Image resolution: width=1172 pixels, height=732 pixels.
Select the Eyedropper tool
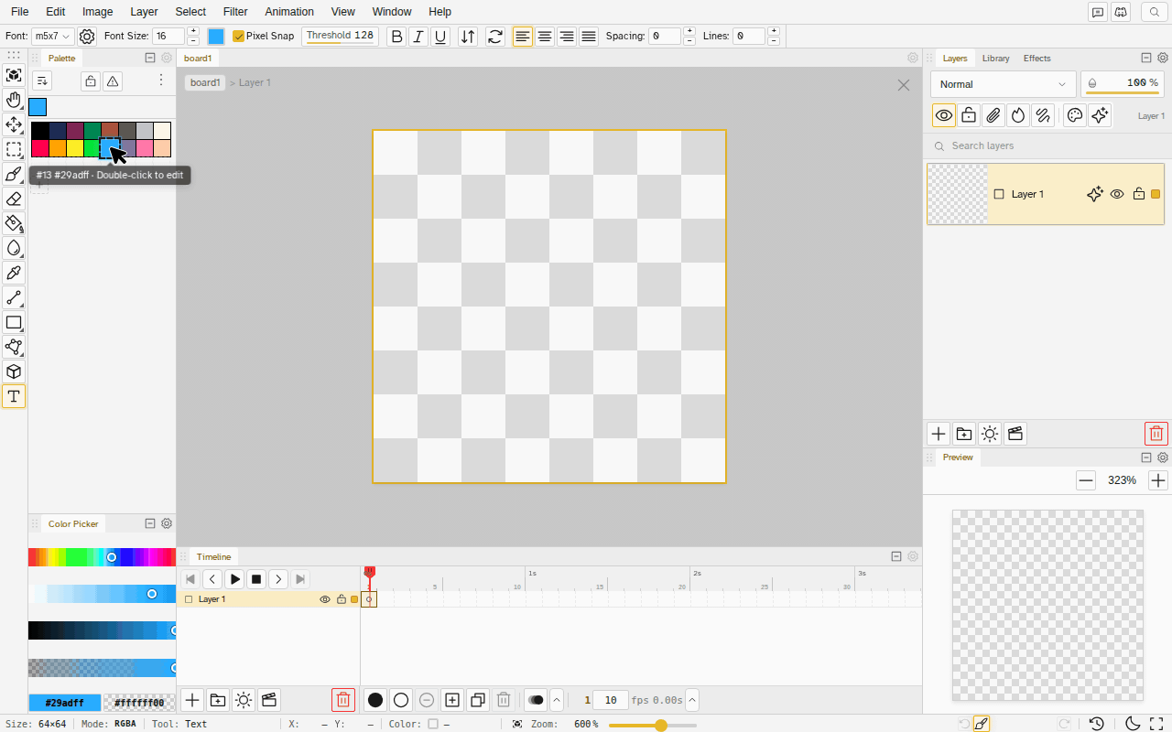pos(14,273)
